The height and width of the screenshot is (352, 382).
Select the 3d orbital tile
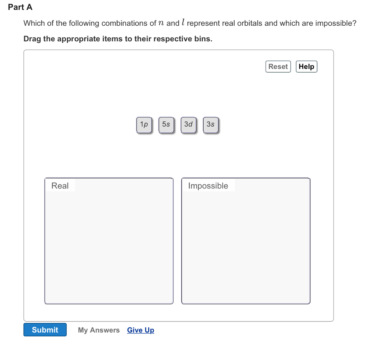189,125
